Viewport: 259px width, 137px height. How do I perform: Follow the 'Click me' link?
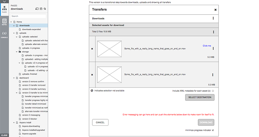coord(207,46)
